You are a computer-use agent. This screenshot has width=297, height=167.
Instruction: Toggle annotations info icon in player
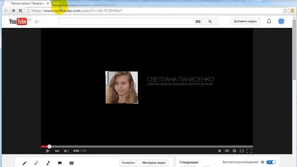[220, 151]
